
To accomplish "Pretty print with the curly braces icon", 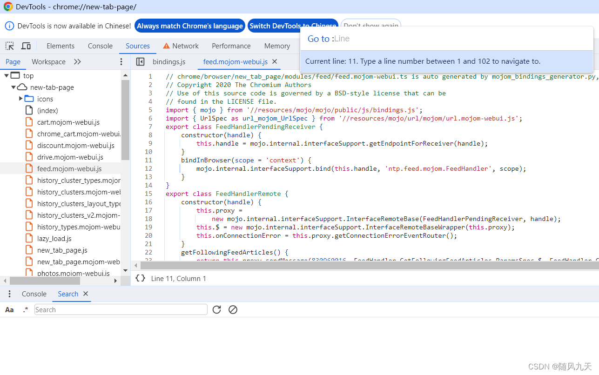I will [140, 278].
